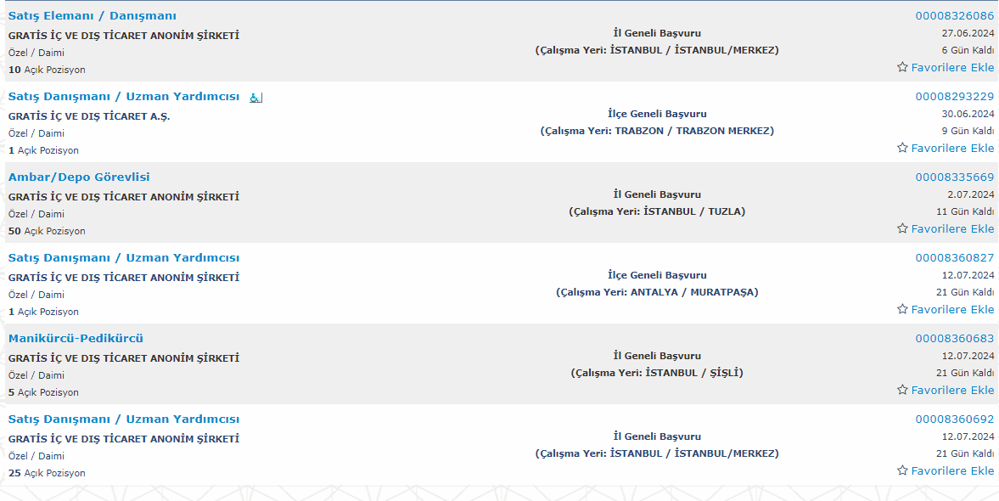999x501 pixels.
Task: Click favorite star for listing 00008360692
Action: (x=902, y=470)
